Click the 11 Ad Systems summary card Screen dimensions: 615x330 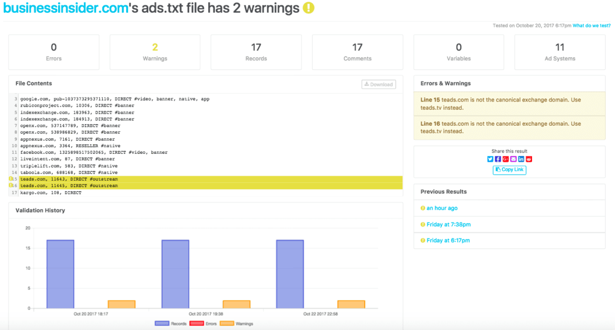[x=560, y=52]
